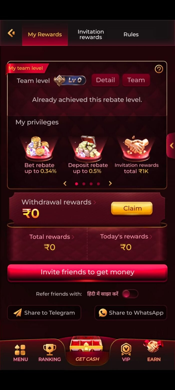Tap the Deposit rebate cash chest icon

[x=88, y=148]
